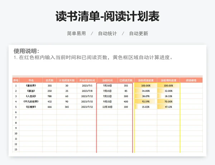Select start date cell 2023/7/15
Screen dimensions: 215x165
(87, 102)
